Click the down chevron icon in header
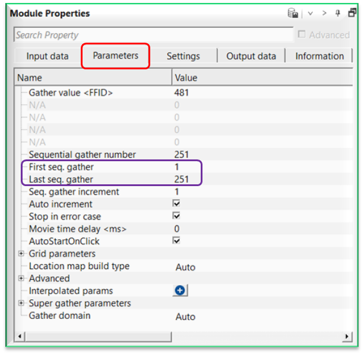This screenshot has height=355, width=364. point(310,13)
